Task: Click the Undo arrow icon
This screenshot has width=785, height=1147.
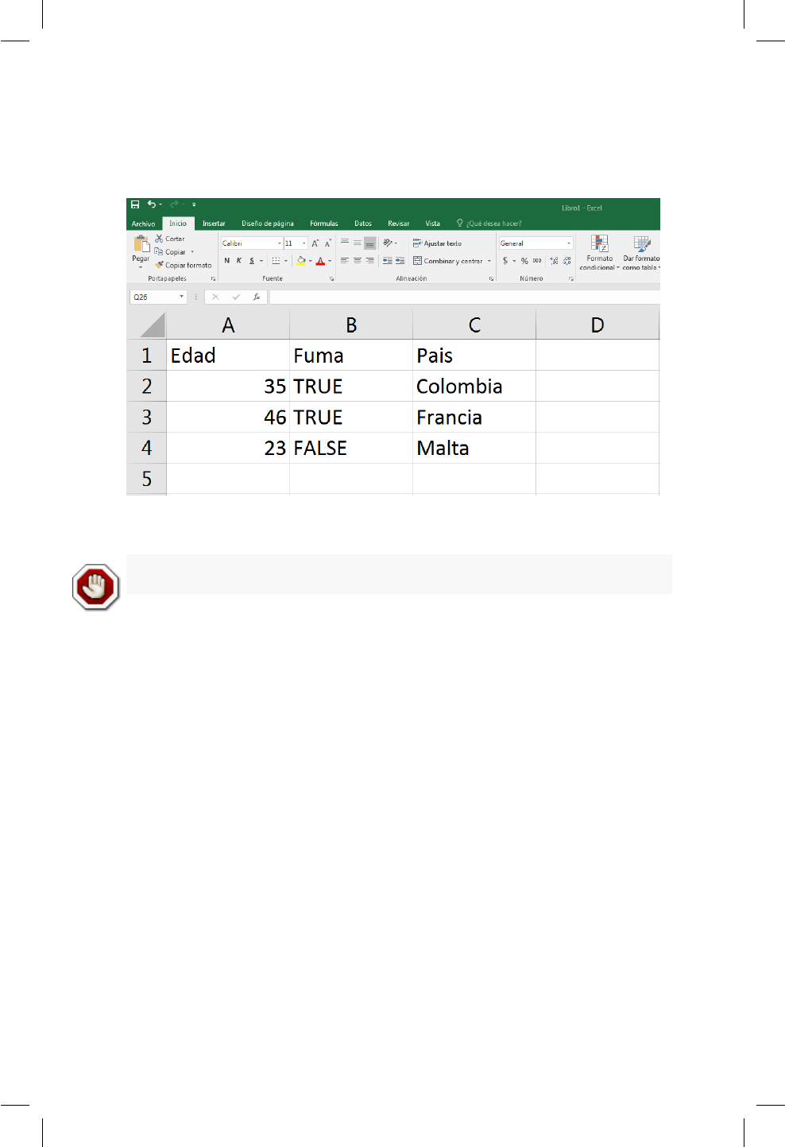Action: (151, 204)
